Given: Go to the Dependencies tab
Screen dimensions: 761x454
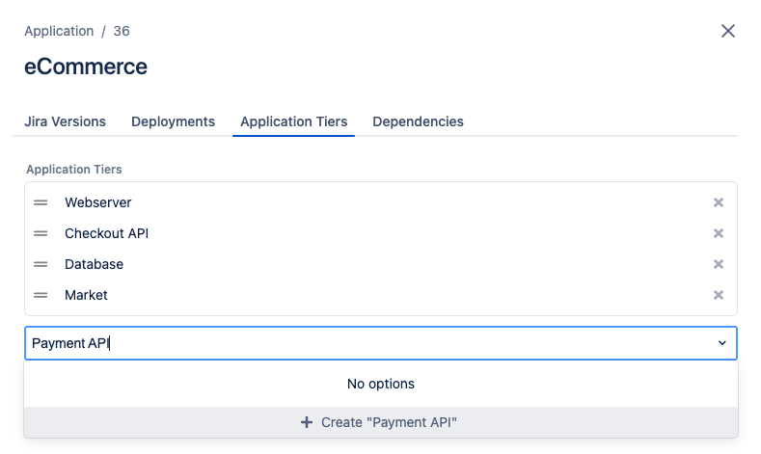Looking at the screenshot, I should [418, 121].
